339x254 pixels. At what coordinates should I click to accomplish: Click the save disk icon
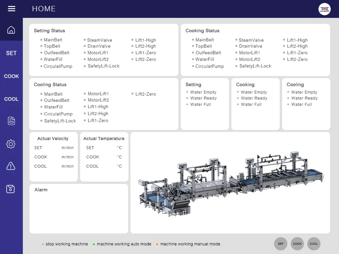coord(11,189)
